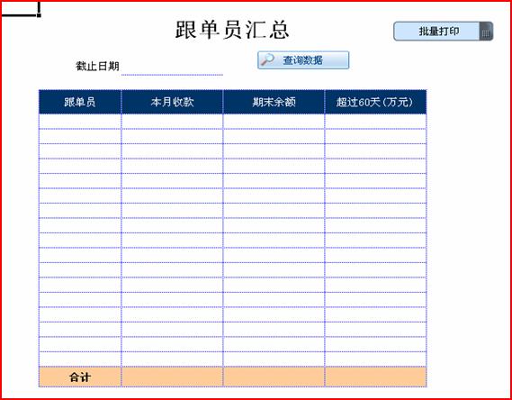The height and width of the screenshot is (400, 512).
Task: Click the grid icon on 批量打印 button
Action: coord(486,32)
